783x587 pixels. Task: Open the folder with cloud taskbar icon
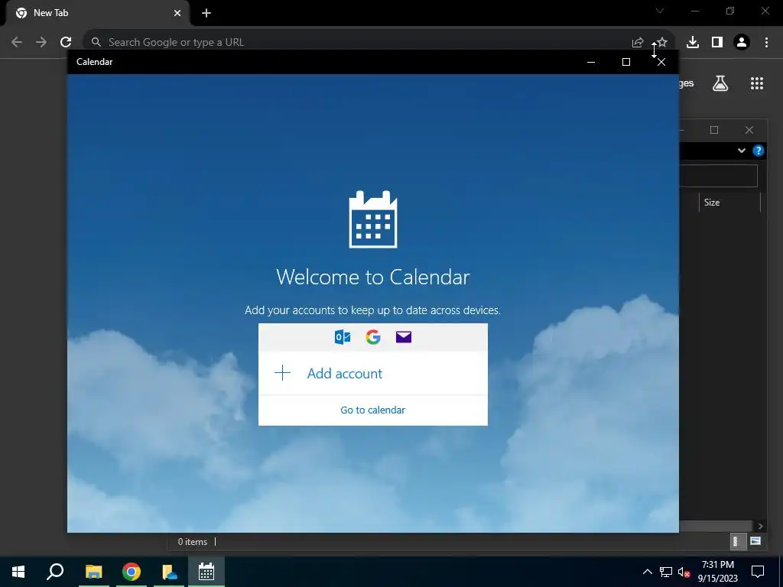(169, 572)
